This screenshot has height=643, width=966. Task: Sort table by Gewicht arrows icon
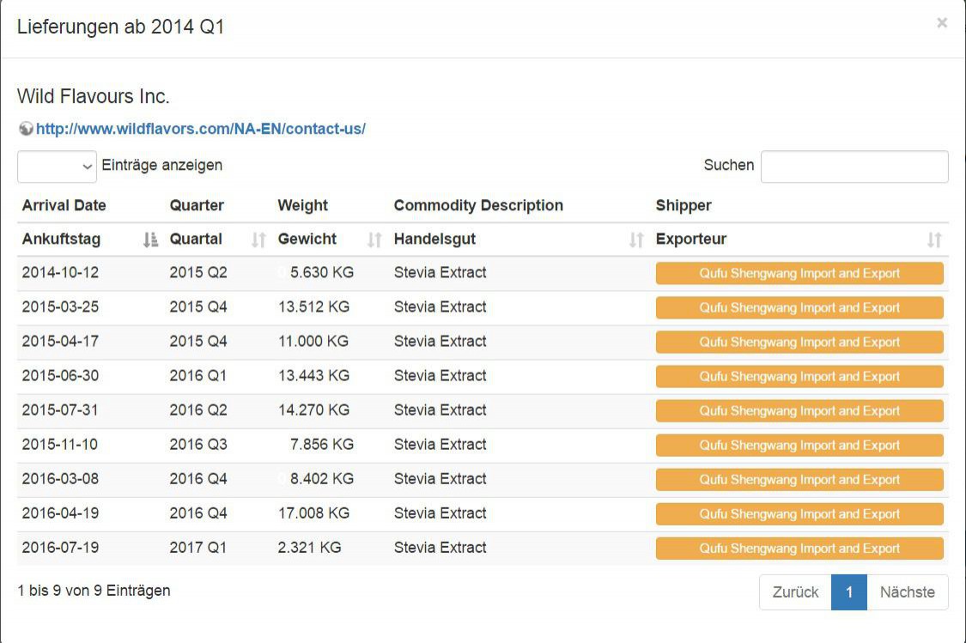pyautogui.click(x=374, y=240)
